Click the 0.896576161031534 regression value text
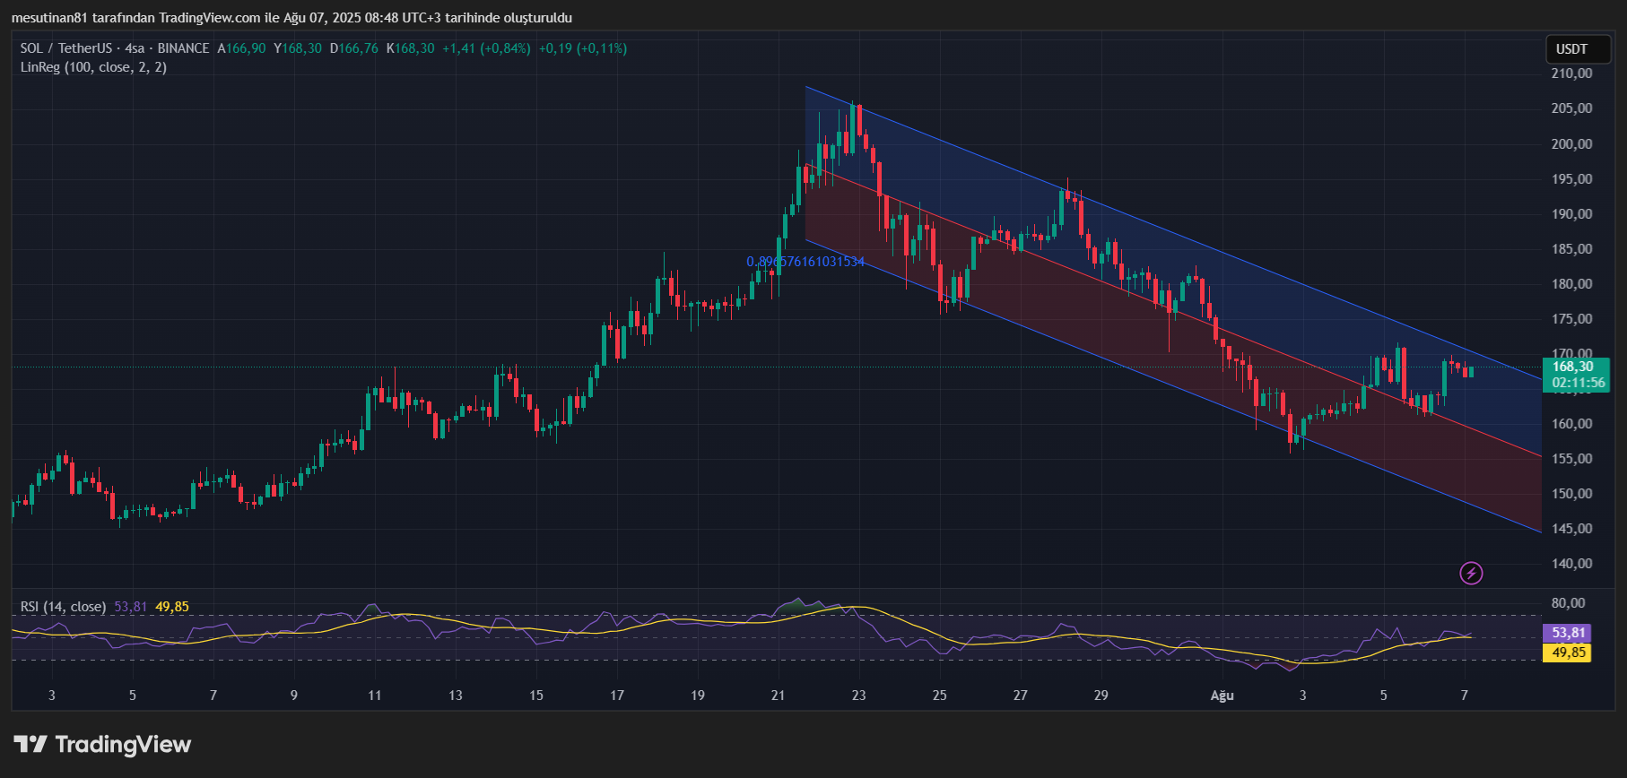 805,262
